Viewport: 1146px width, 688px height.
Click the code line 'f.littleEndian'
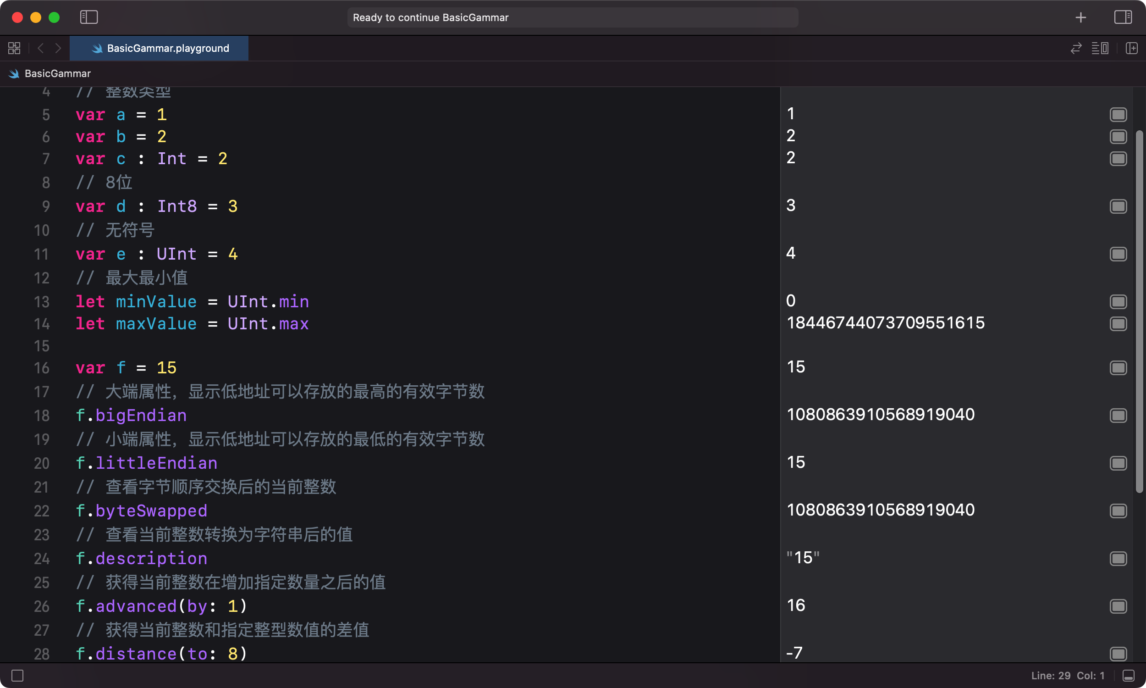tap(146, 463)
